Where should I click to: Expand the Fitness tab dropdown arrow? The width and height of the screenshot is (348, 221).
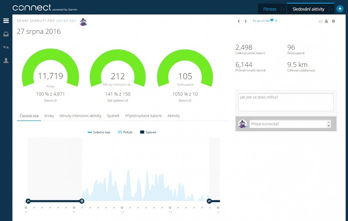tap(284, 9)
